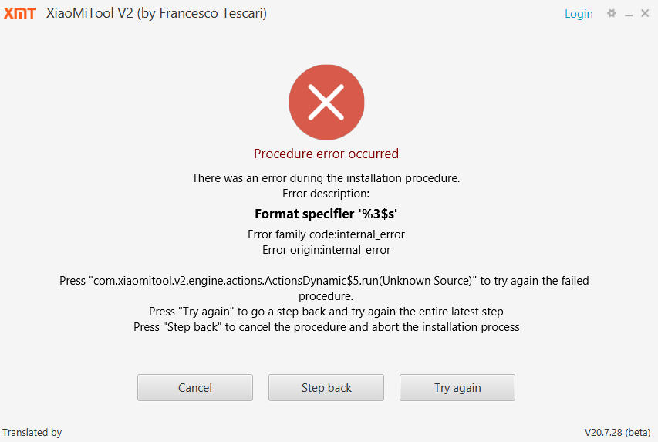Minimize the XiaoMiTool window
The image size is (658, 442).
point(629,14)
